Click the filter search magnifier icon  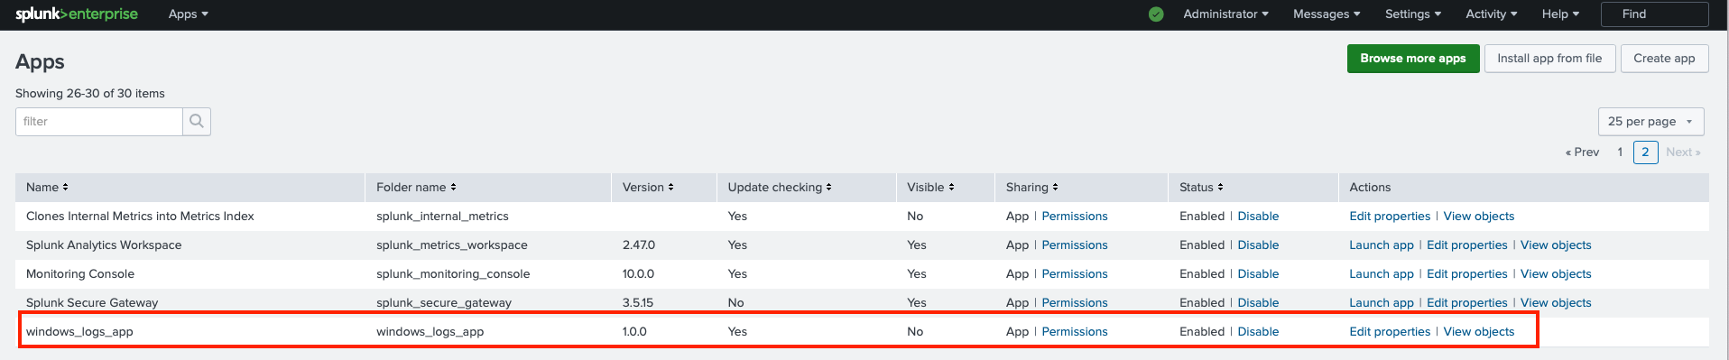click(x=197, y=121)
